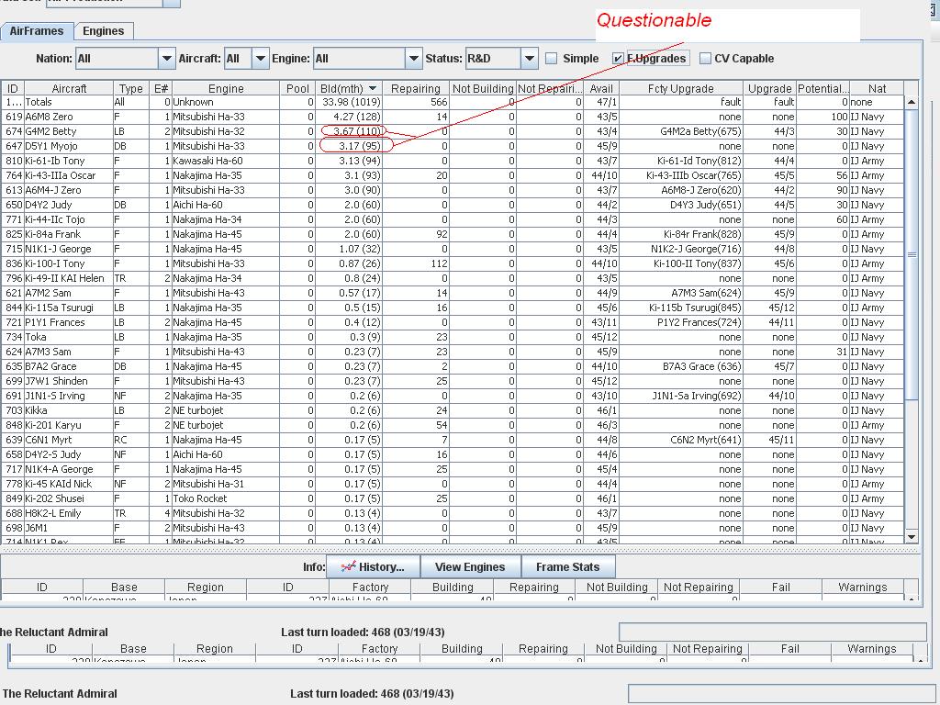Select the B7A2 Grace row

tap(453, 366)
